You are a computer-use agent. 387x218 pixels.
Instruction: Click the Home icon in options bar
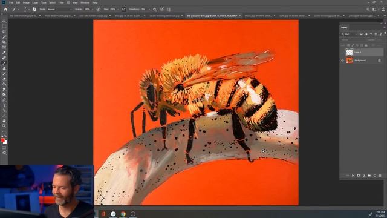coord(5,10)
